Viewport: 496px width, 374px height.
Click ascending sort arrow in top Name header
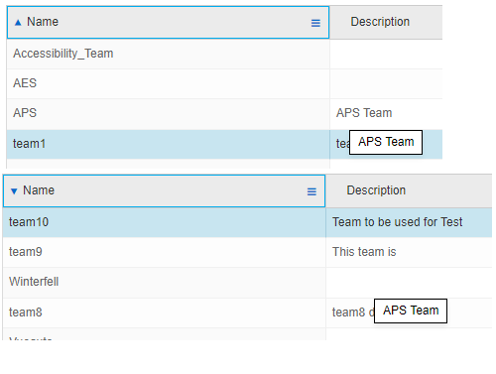(18, 23)
